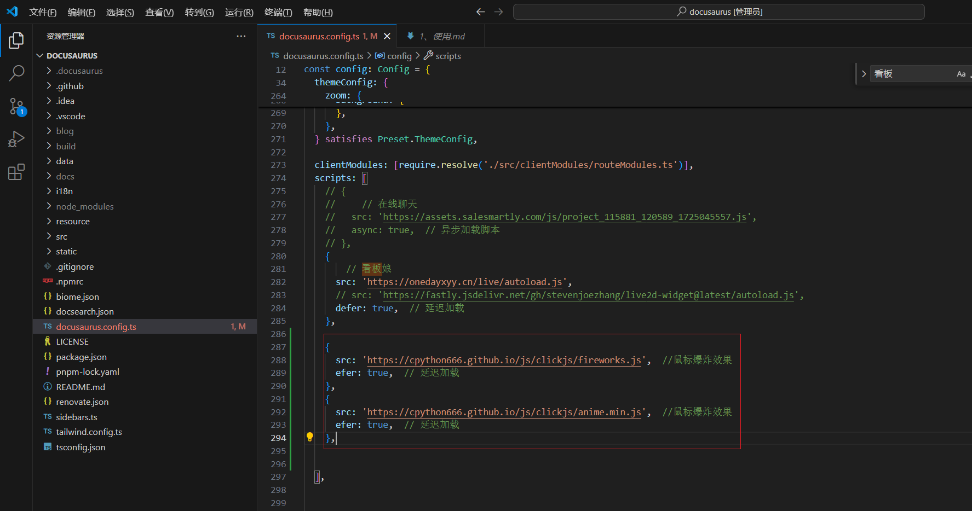972x511 pixels.
Task: Click the find input containing 看板
Action: click(912, 74)
